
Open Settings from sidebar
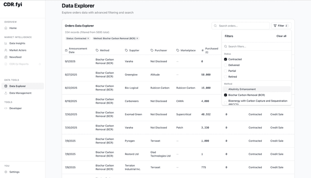(15, 172)
